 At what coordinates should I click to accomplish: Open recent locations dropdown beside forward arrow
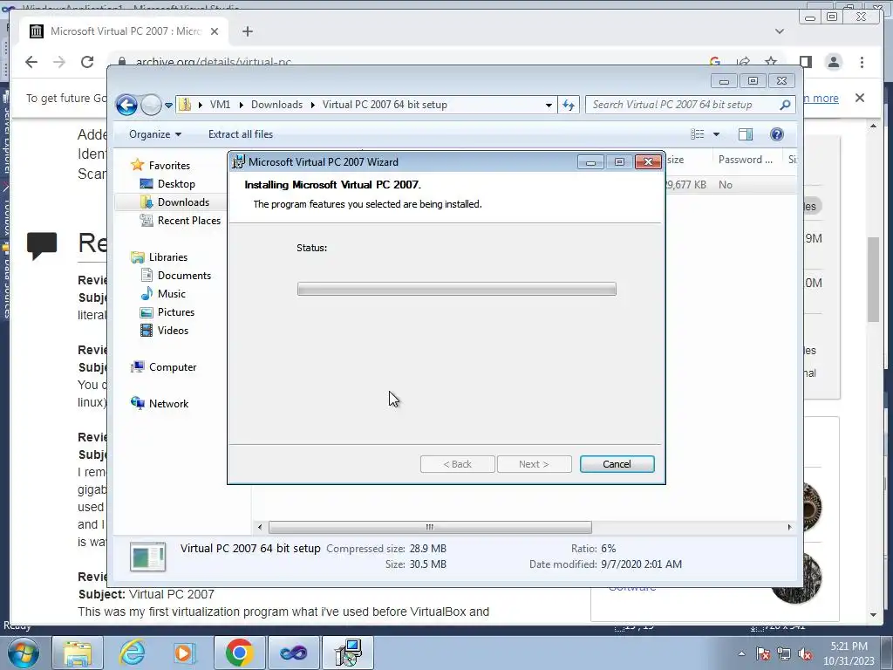coord(168,106)
